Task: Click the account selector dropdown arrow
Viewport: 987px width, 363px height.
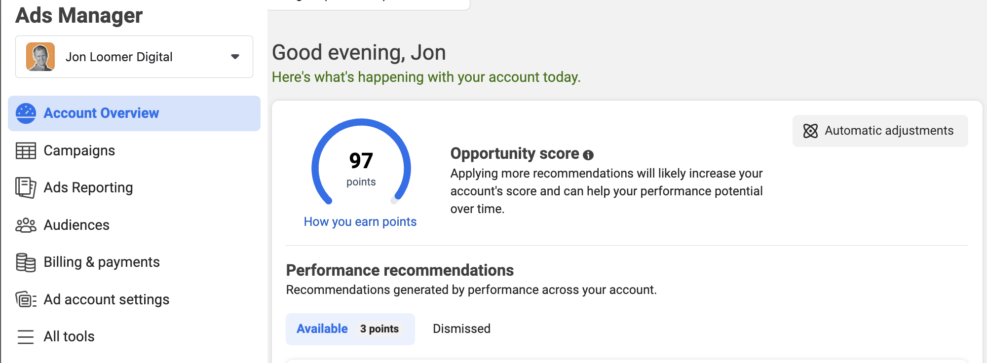Action: pyautogui.click(x=235, y=57)
